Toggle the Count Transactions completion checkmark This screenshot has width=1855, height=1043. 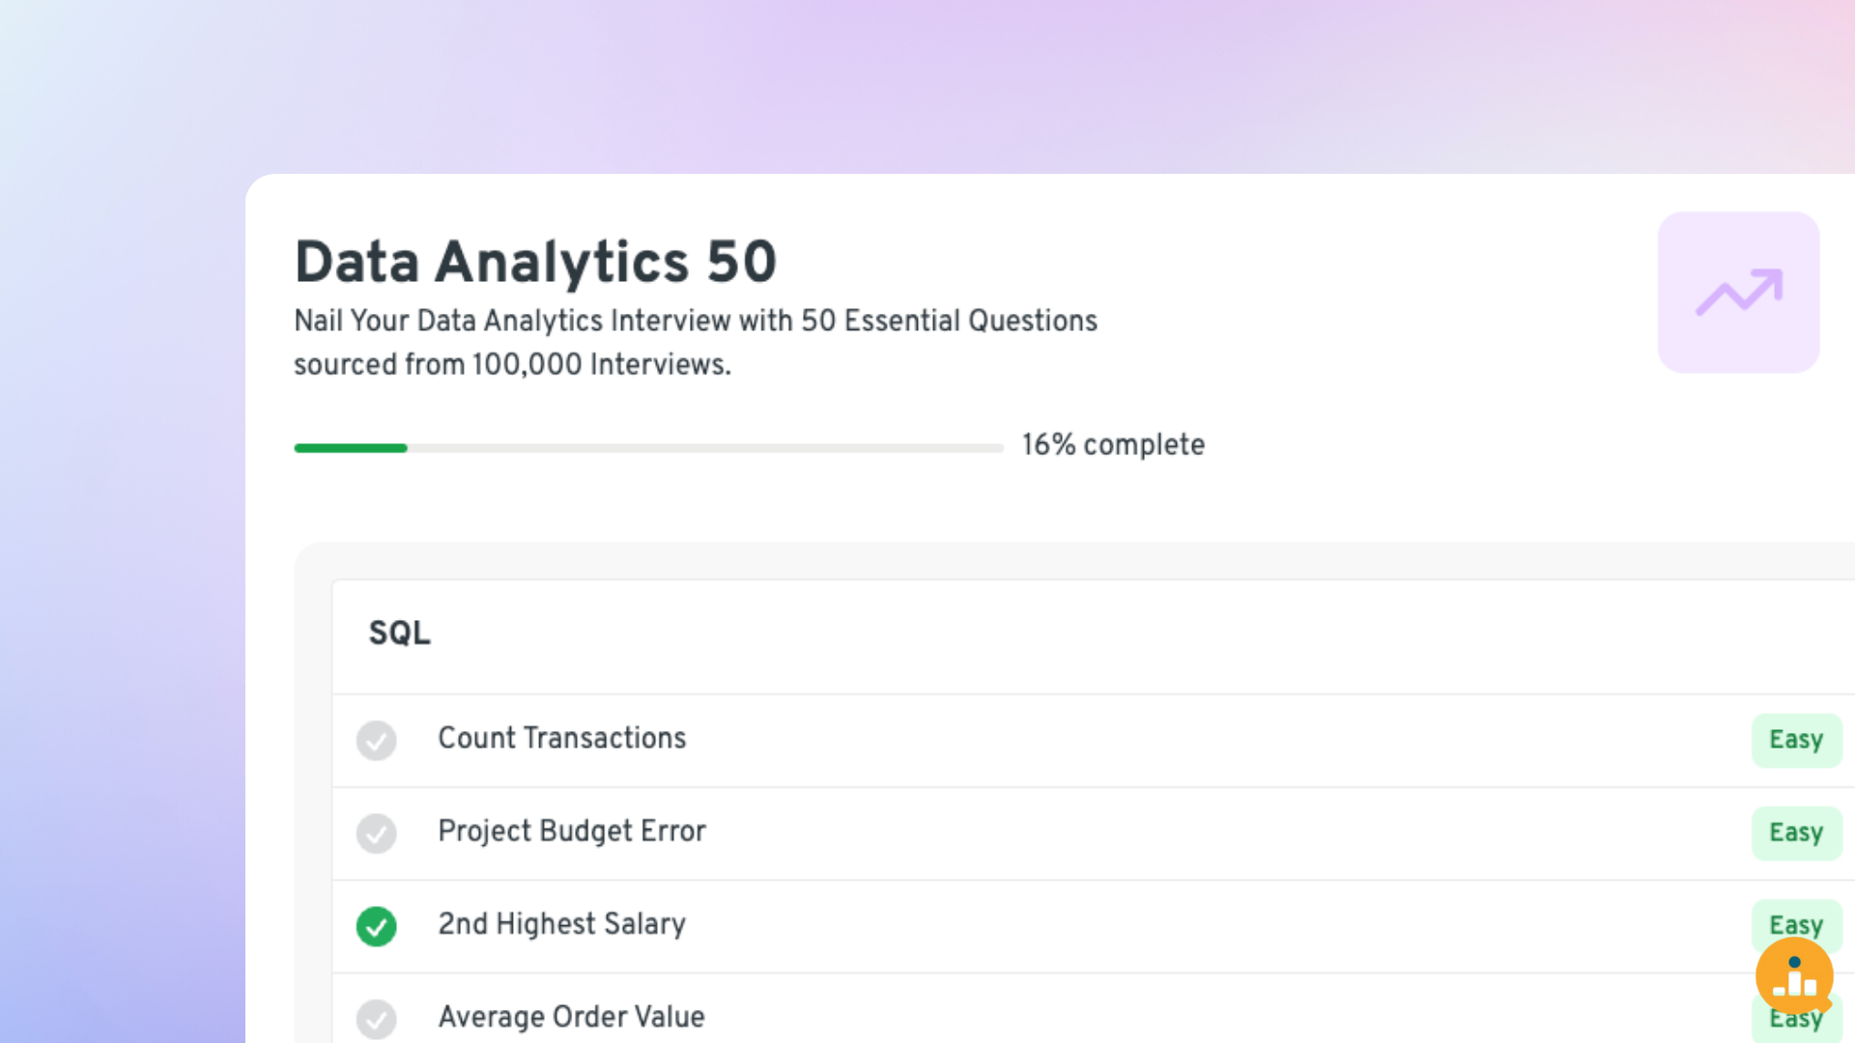tap(376, 741)
